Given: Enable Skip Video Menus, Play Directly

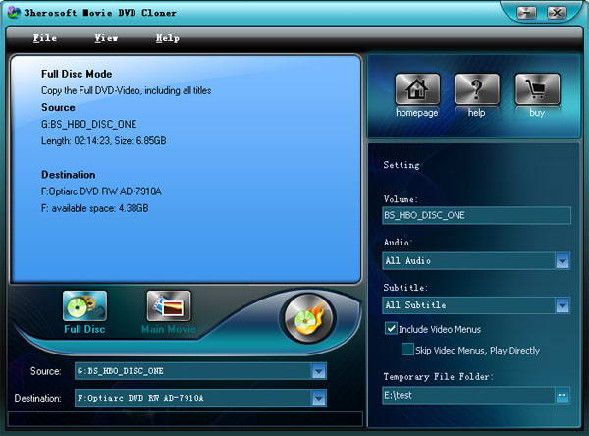Looking at the screenshot, I should click(x=407, y=350).
